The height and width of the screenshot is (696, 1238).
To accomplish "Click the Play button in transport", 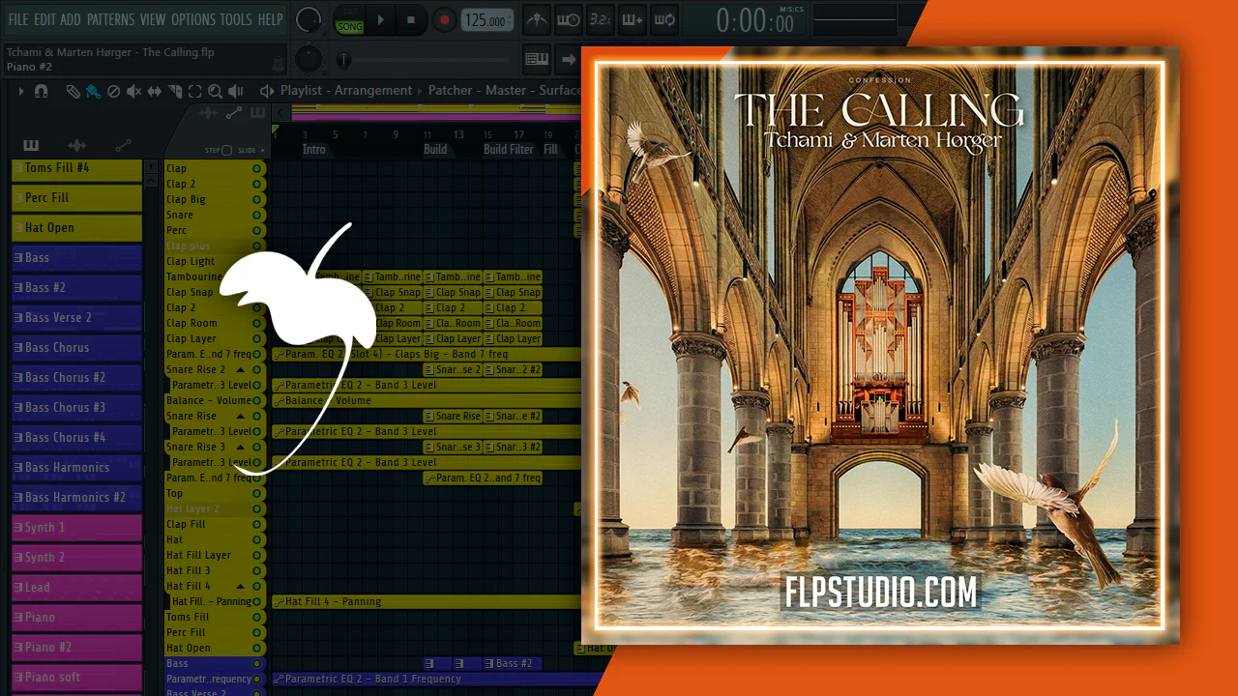I will tap(380, 20).
